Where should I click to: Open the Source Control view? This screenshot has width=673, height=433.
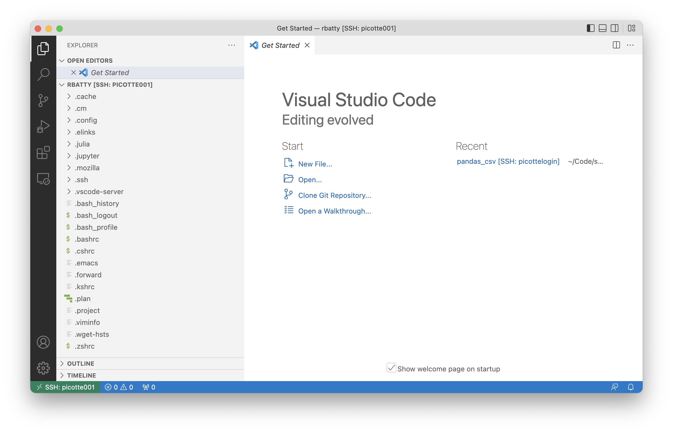pyautogui.click(x=43, y=100)
